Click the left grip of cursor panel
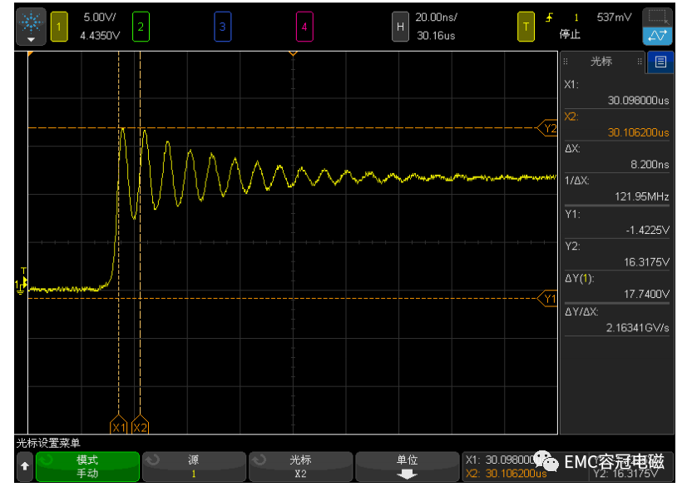 pos(566,62)
